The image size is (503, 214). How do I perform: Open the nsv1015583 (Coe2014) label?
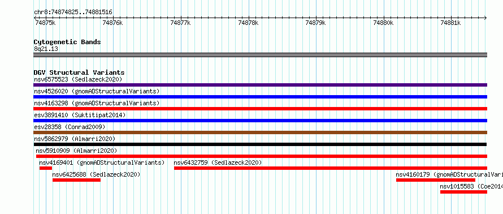pos(471,186)
